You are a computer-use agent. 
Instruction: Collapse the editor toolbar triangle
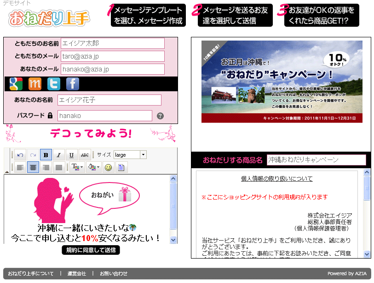6,172
